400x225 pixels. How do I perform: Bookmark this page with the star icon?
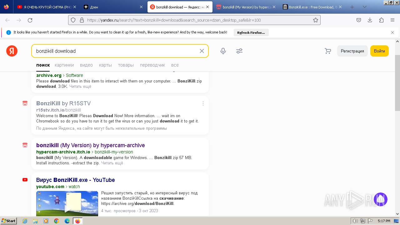pyautogui.click(x=316, y=20)
